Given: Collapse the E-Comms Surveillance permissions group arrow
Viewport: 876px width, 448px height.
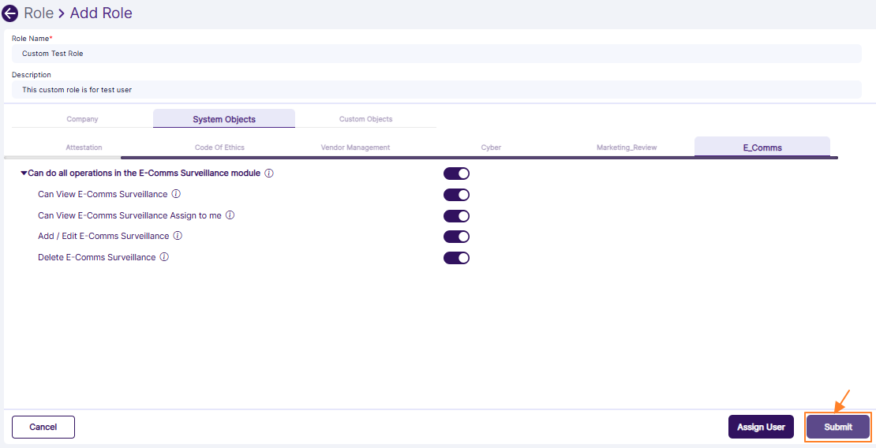Looking at the screenshot, I should 24,174.
